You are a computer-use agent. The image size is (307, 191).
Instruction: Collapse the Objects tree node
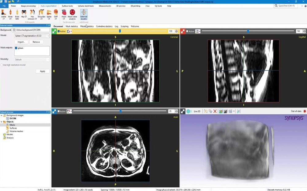2,122
